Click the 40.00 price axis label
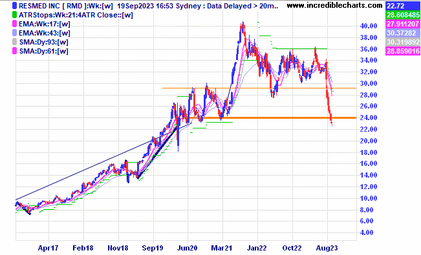Viewport: 421px width, 255px height. [369, 26]
